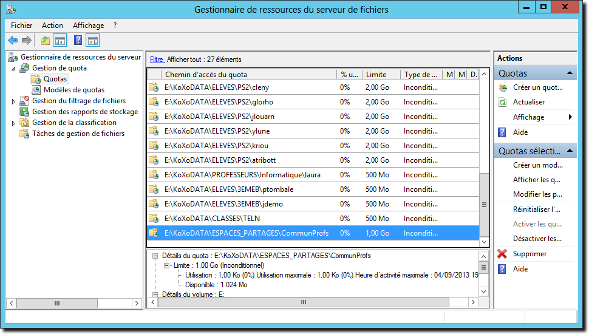Click the folder icon of the CLASSES\TELN row
Image resolution: width=589 pixels, height=334 pixels.
pos(154,219)
